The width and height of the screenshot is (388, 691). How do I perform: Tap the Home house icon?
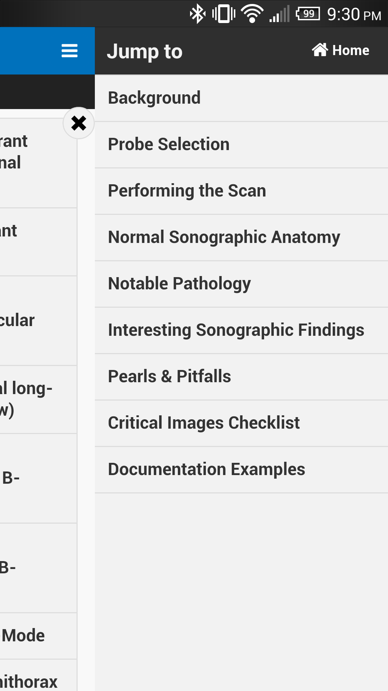point(320,50)
